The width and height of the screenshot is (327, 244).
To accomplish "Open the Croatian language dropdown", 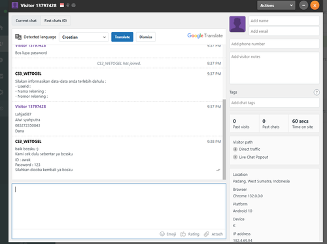I will [84, 37].
